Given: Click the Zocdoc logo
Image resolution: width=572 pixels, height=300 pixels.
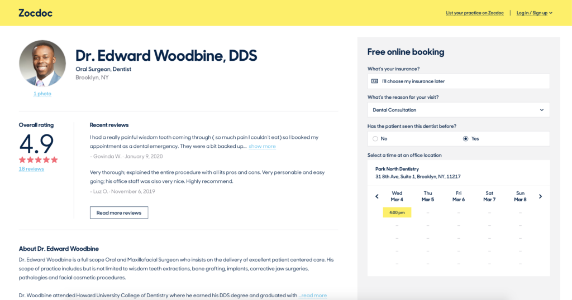Looking at the screenshot, I should (x=35, y=13).
